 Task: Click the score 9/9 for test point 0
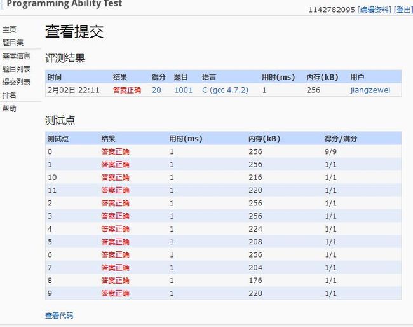coord(330,151)
